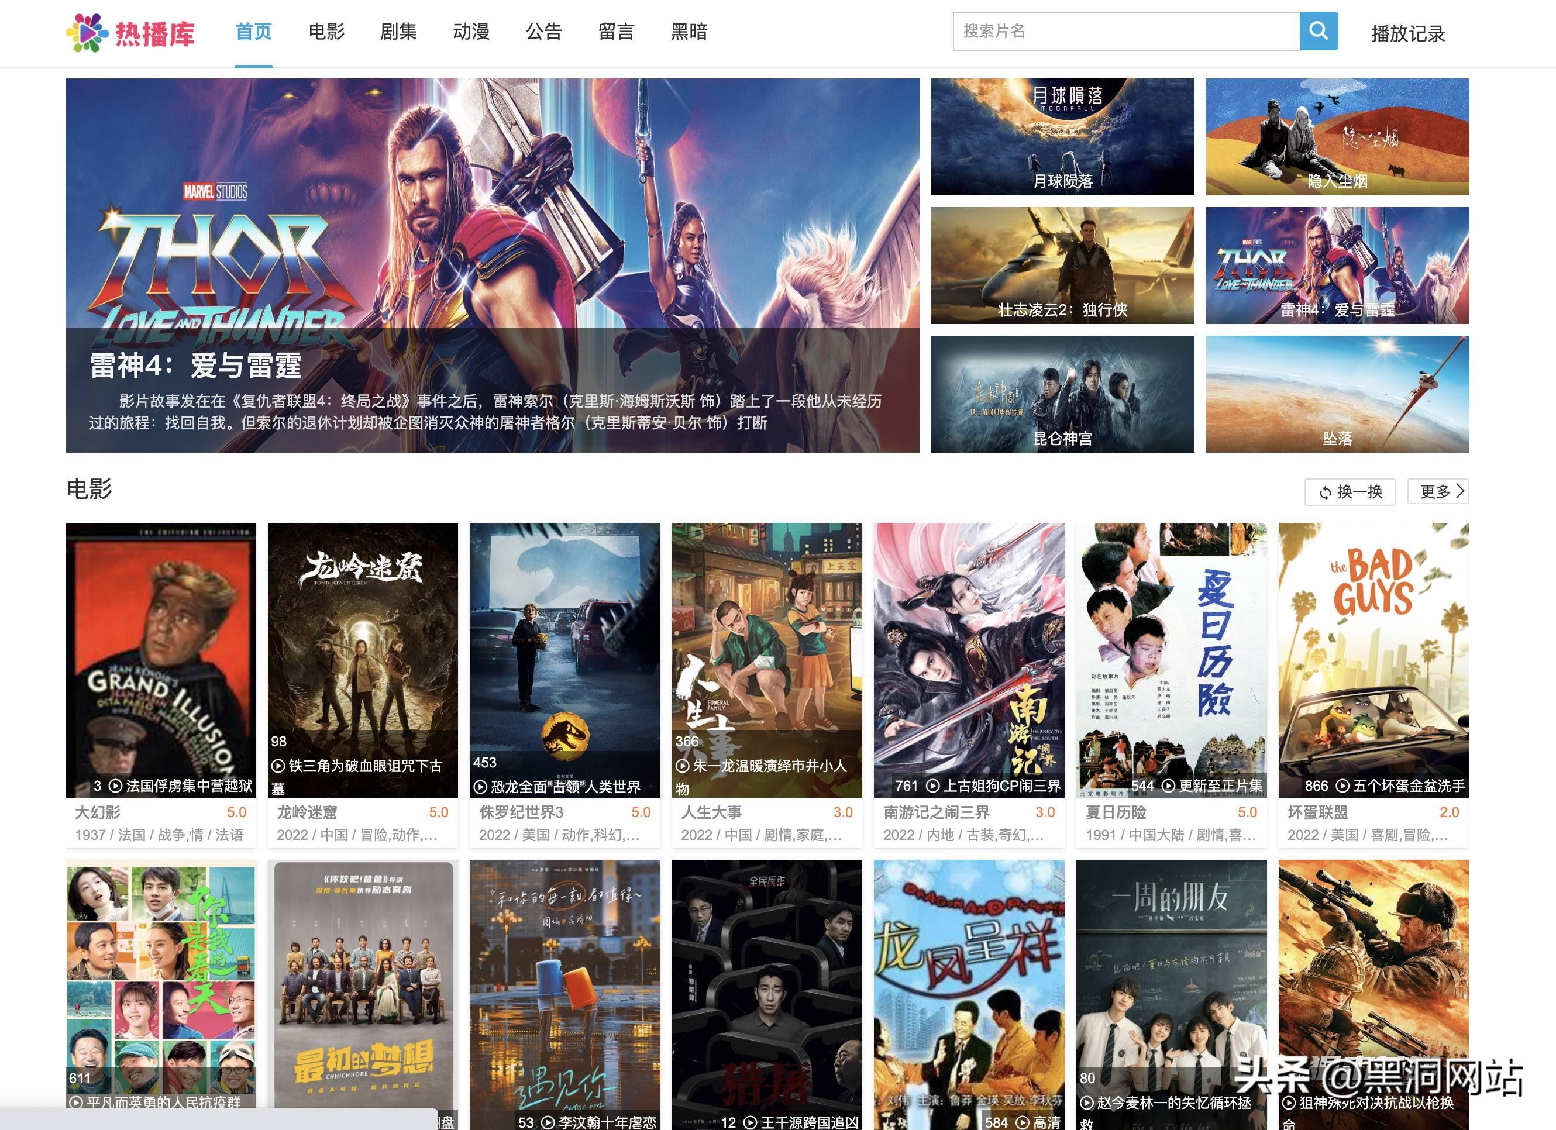Open the 一周的朋友 movie poster
The height and width of the screenshot is (1130, 1556).
click(1171, 995)
